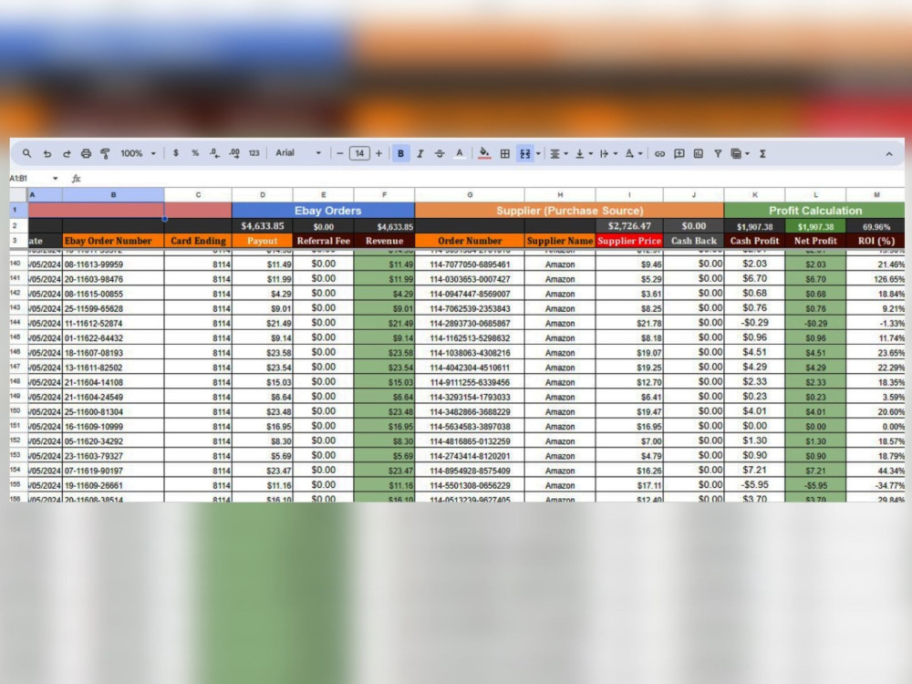Screen dimensions: 912x684
Task: Toggle italic formatting
Action: pyautogui.click(x=420, y=153)
